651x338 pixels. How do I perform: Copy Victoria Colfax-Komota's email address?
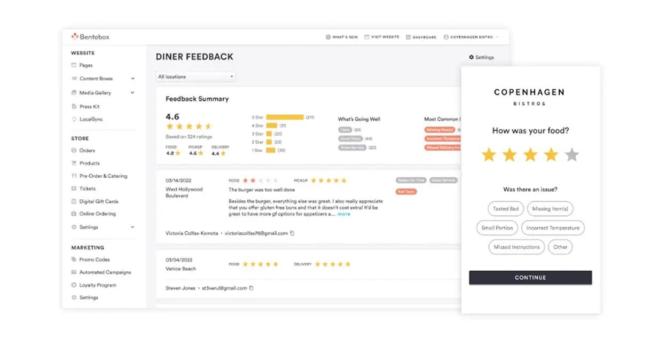coord(292,233)
